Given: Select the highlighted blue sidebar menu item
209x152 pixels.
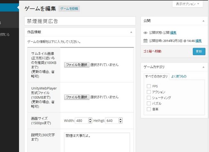Looking at the screenshot, I should pos(9,7).
